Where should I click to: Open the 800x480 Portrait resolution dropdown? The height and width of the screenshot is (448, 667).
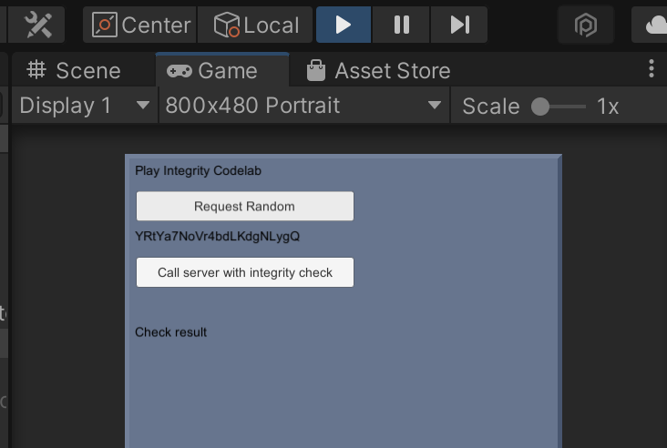click(303, 106)
